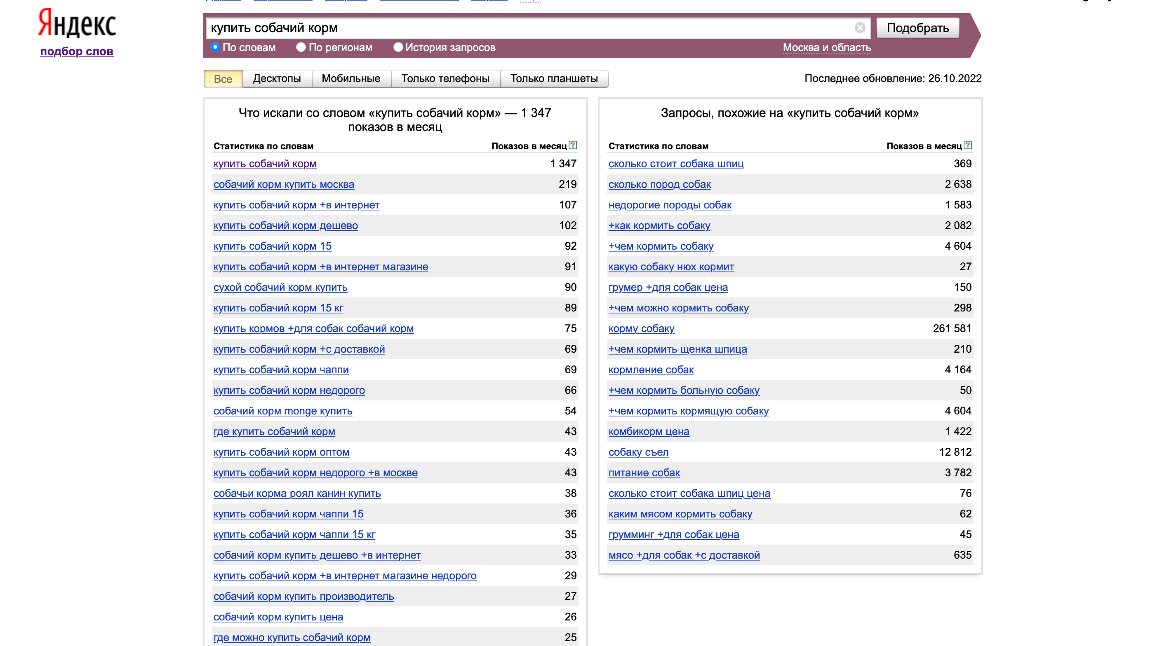Open the 'подбор слов' link
Screen dimensions: 1176x646
tap(77, 51)
